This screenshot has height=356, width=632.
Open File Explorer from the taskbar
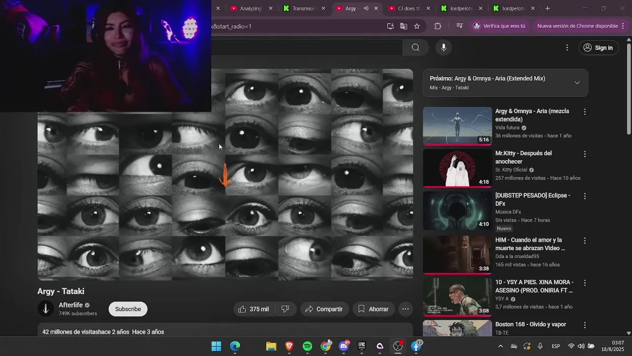tap(271, 346)
